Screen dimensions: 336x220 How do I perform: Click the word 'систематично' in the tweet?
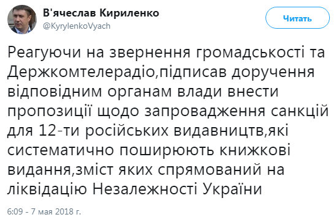61,150
